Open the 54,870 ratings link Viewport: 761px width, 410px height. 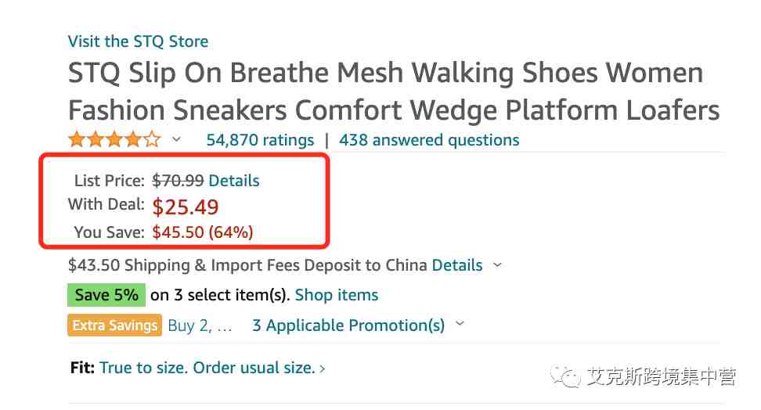(260, 140)
